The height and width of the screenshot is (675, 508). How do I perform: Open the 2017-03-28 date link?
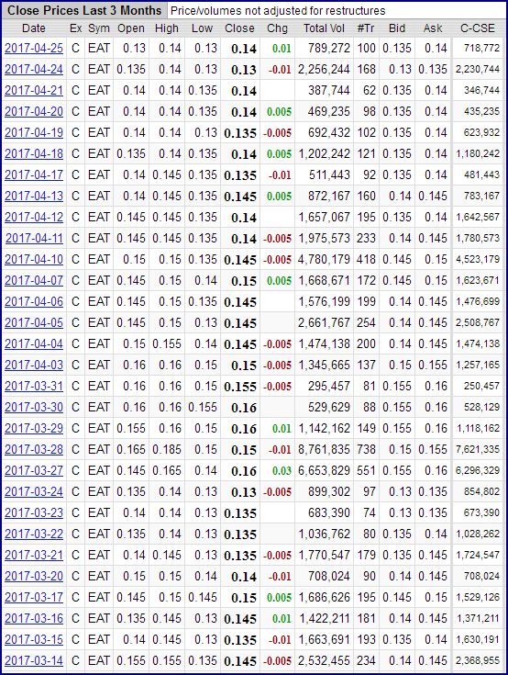point(34,449)
